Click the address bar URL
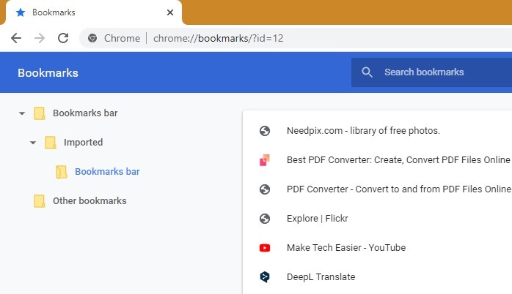Screen dimensions: 512x294 (x=218, y=38)
